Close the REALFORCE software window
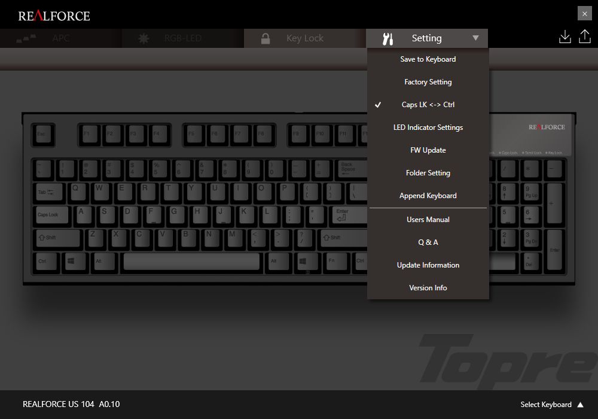This screenshot has width=598, height=419. (x=585, y=14)
